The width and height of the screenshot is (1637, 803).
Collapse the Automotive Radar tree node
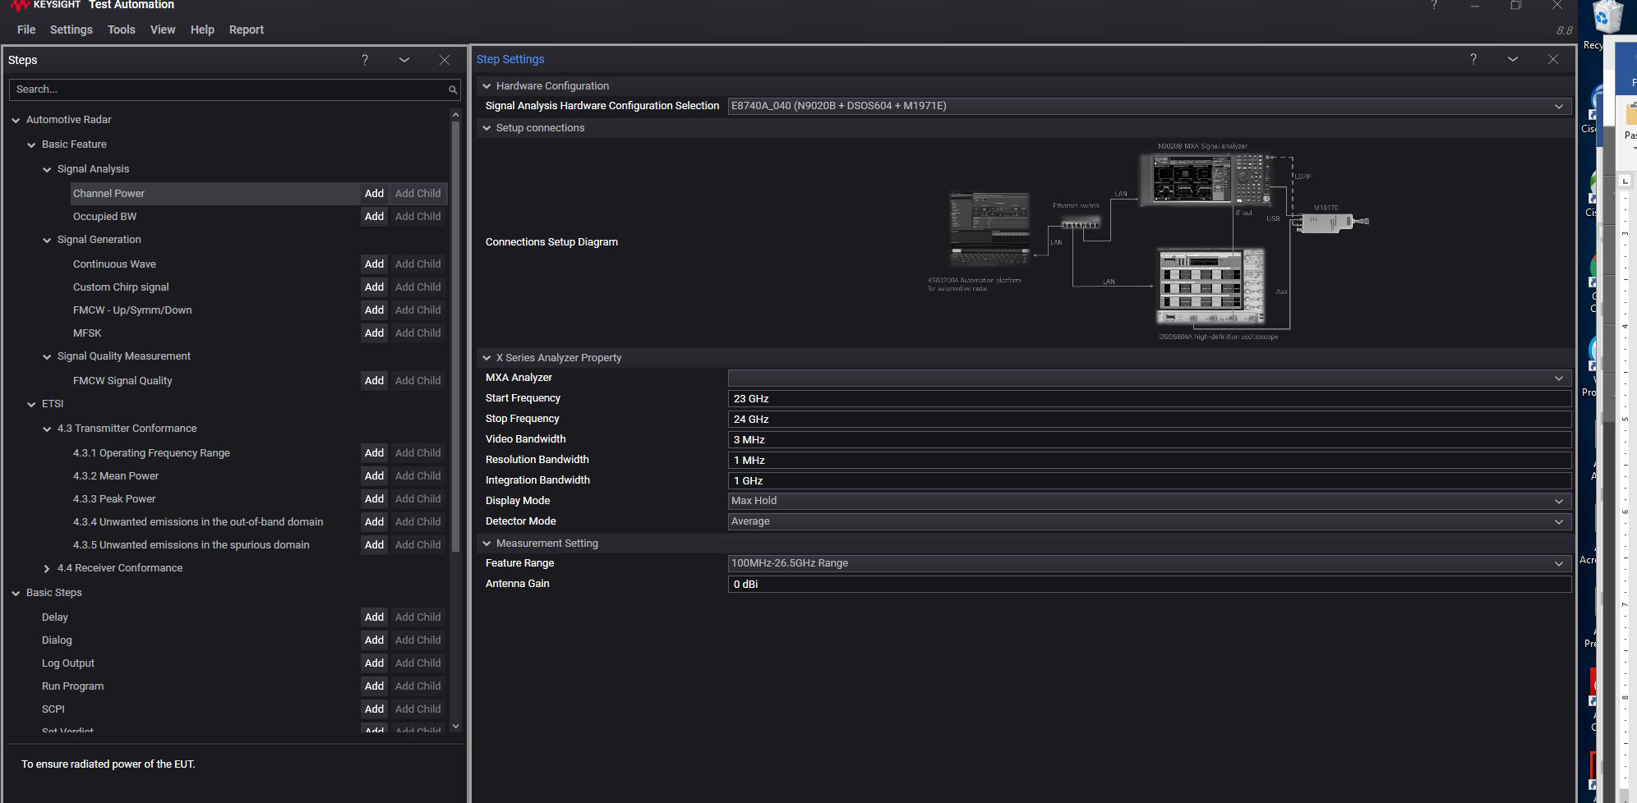tap(16, 120)
